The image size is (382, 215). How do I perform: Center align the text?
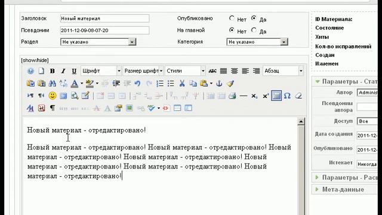pyautogui.click(x=235, y=71)
